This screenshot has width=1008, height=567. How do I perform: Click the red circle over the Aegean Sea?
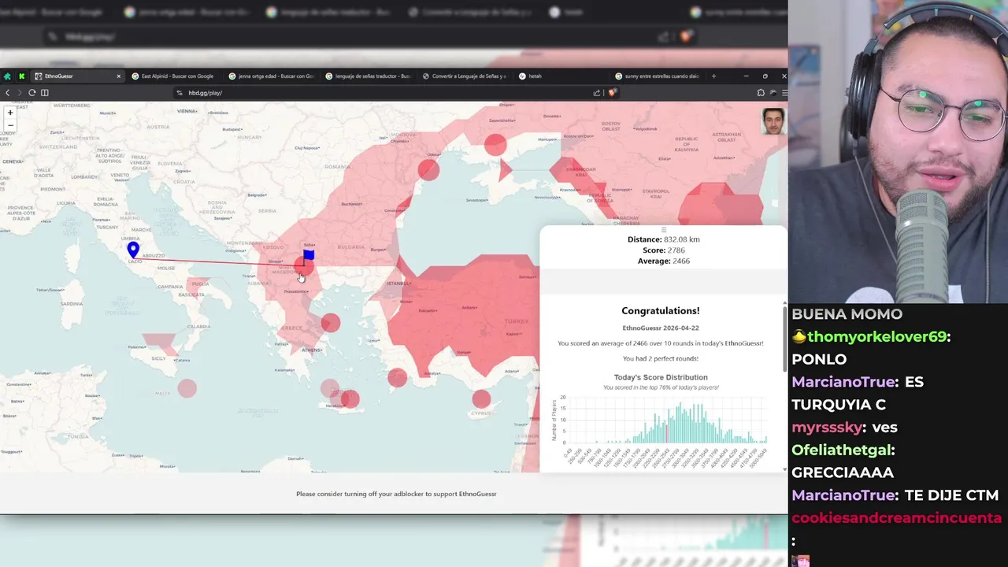pos(331,323)
